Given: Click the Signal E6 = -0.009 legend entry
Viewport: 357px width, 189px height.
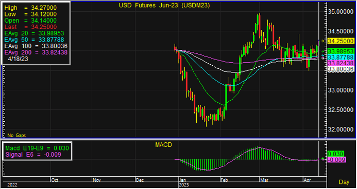Looking at the screenshot, I should click(x=33, y=155).
